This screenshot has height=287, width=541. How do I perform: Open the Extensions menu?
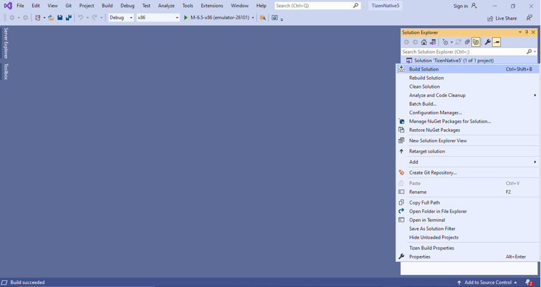point(211,6)
